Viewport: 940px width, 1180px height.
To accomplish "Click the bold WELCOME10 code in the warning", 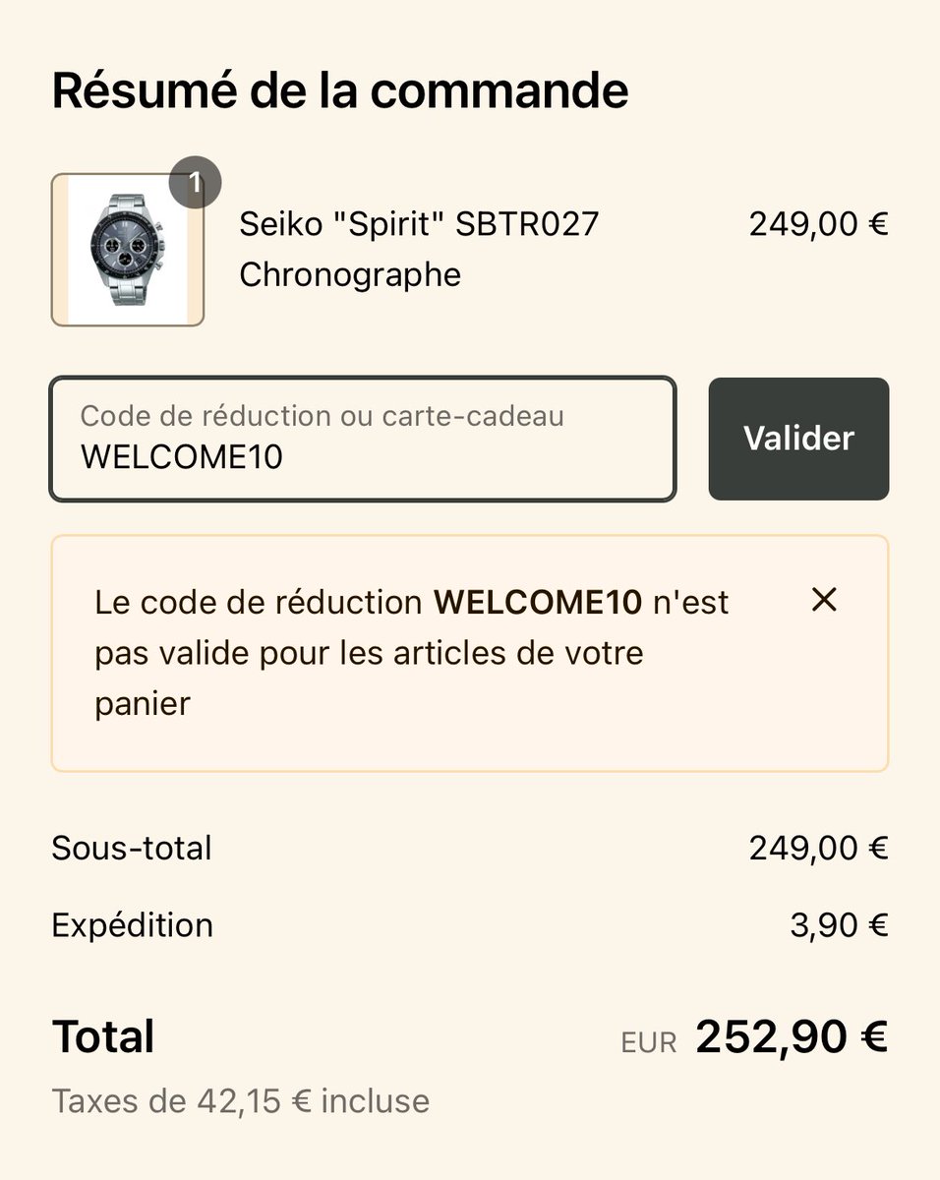I will pos(538,602).
